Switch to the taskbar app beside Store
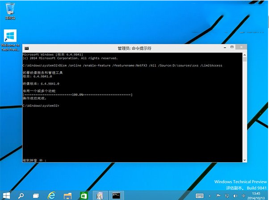Image resolution: width=269 pixels, height=200 pixels. click(100, 196)
